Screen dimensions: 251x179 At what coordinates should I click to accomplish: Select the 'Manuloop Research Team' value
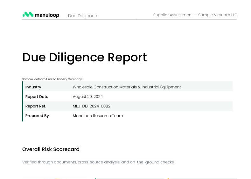pos(98,116)
